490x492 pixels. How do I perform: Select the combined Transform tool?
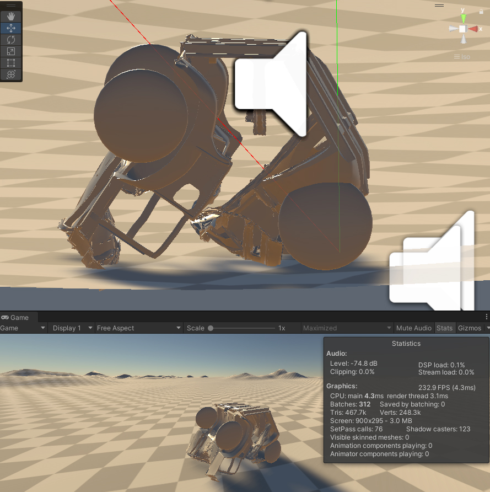[x=11, y=74]
